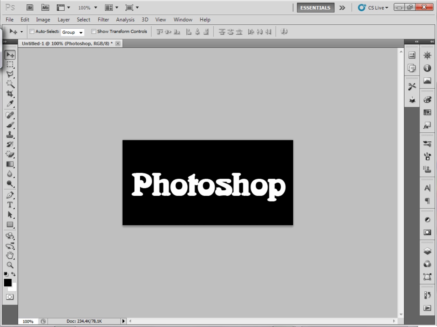Select the Hand tool

click(x=10, y=255)
